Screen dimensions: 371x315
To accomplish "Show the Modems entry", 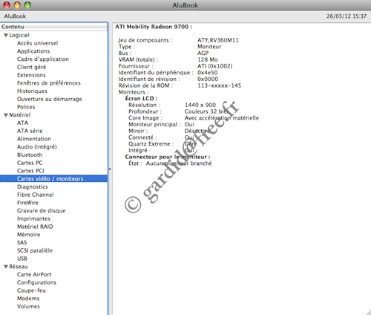I will pyautogui.click(x=28, y=299).
